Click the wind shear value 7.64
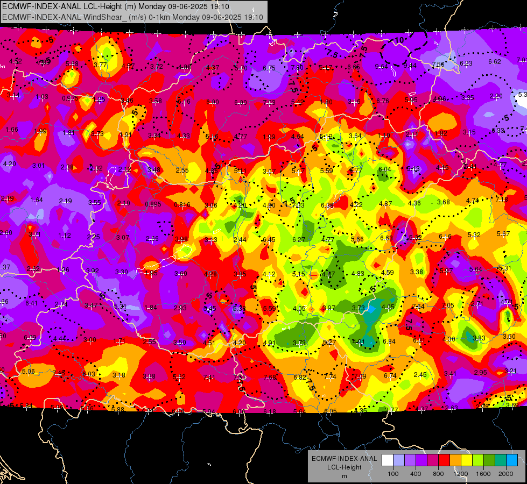 pos(418,307)
